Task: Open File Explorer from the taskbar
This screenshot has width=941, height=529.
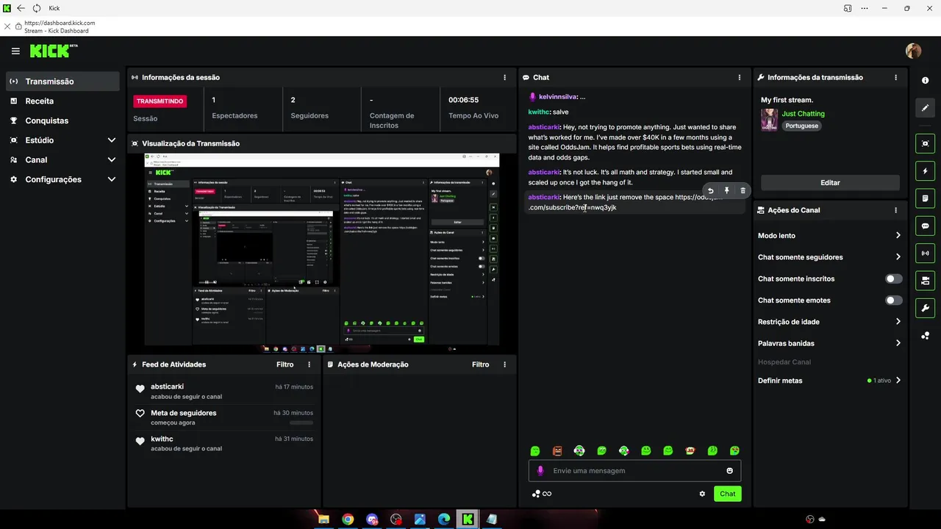Action: click(x=323, y=519)
